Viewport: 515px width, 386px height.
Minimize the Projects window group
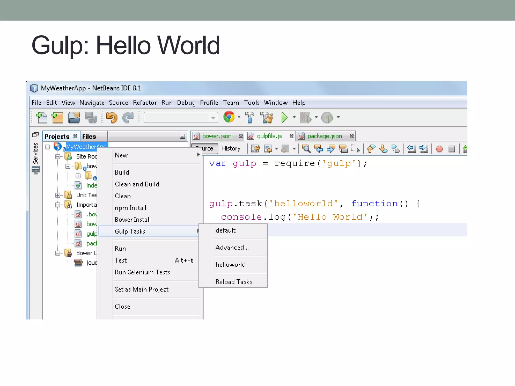(182, 136)
